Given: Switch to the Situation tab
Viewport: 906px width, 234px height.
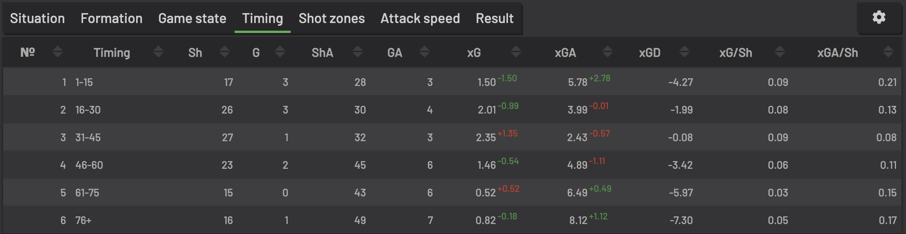Looking at the screenshot, I should [37, 18].
